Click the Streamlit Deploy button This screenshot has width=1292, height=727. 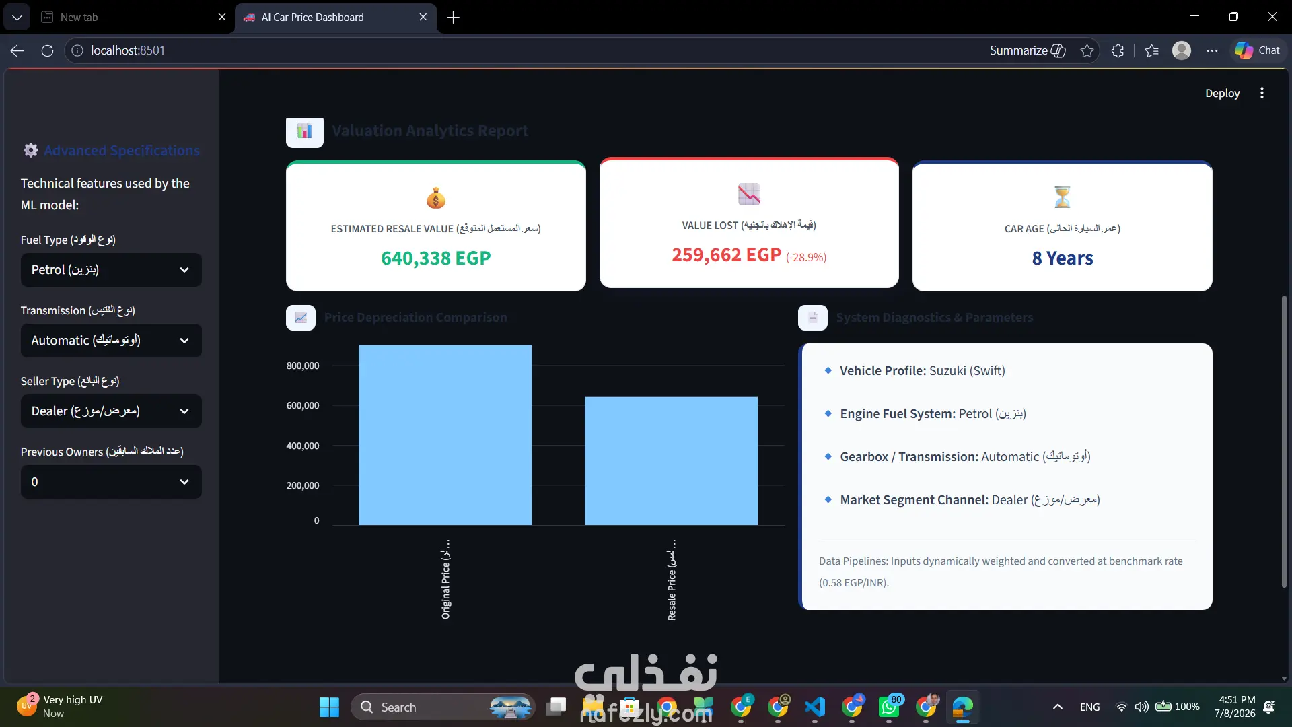pyautogui.click(x=1222, y=93)
